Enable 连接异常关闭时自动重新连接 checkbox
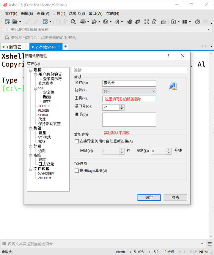The image size is (214, 255). click(77, 141)
